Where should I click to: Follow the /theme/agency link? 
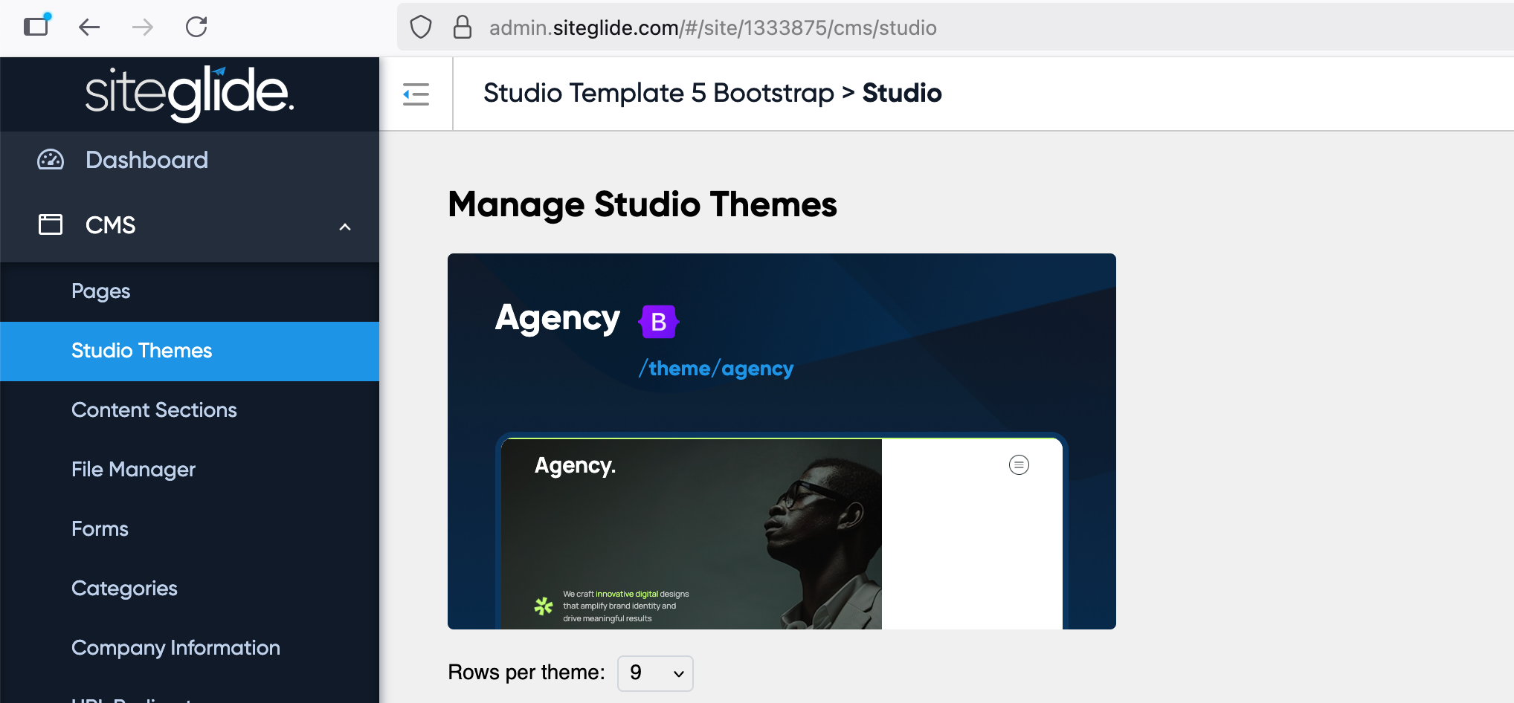point(716,369)
